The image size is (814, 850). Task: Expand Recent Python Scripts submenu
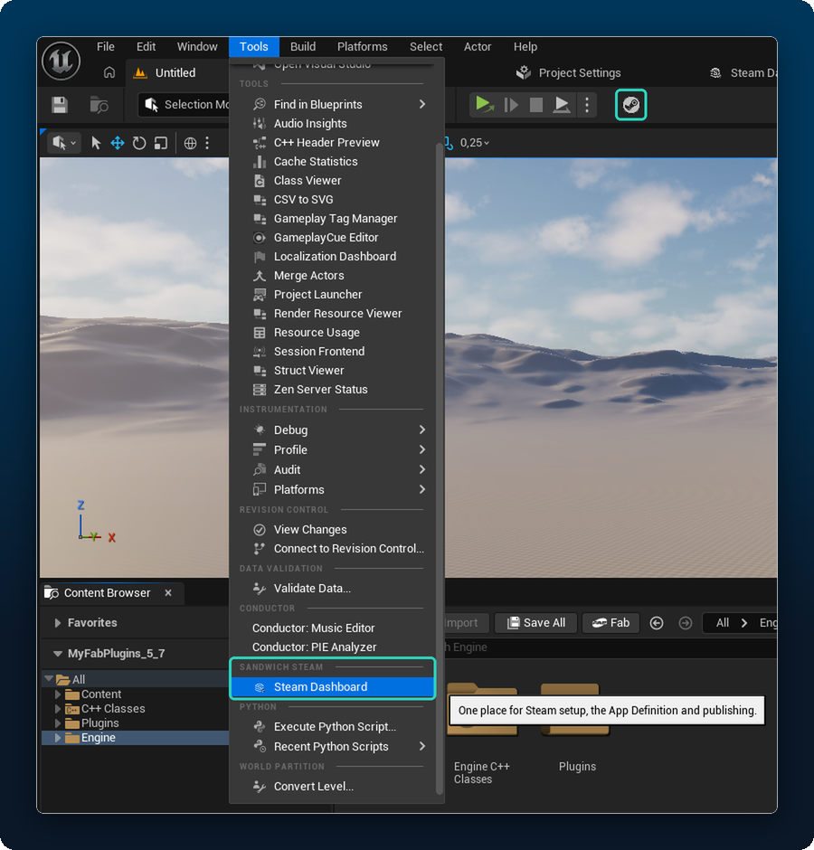pos(336,746)
